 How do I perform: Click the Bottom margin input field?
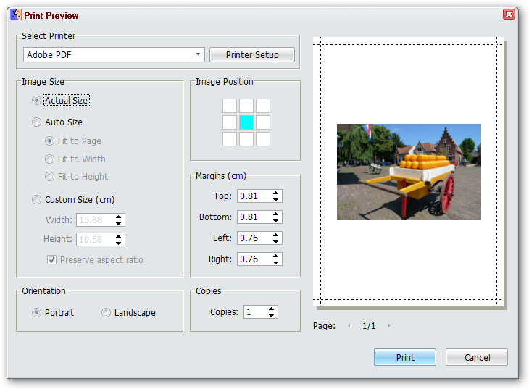254,217
